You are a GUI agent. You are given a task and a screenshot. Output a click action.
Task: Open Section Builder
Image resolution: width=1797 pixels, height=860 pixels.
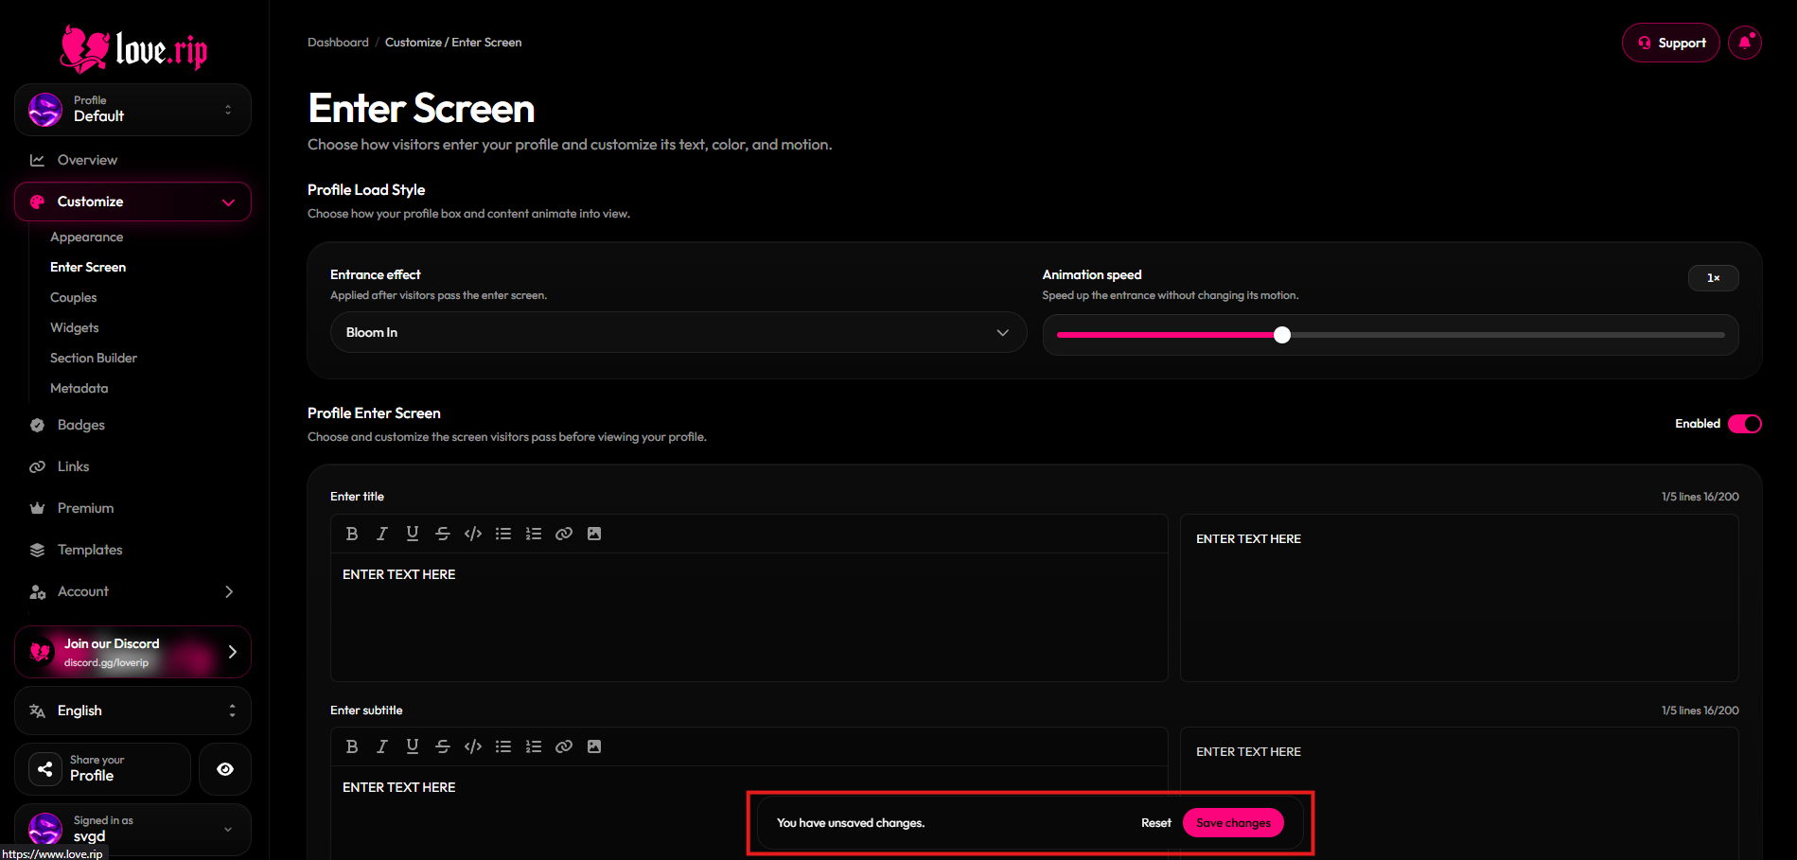(94, 358)
